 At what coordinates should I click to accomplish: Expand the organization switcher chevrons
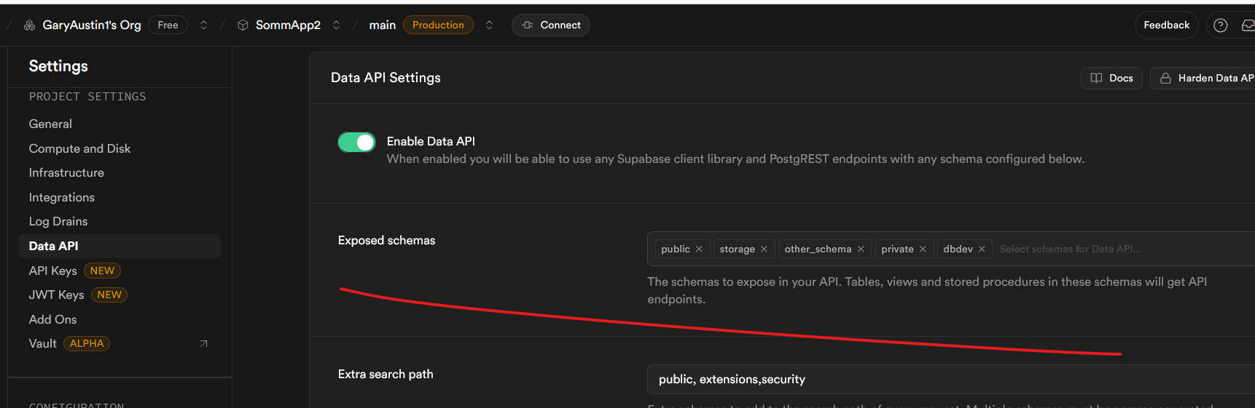point(203,25)
